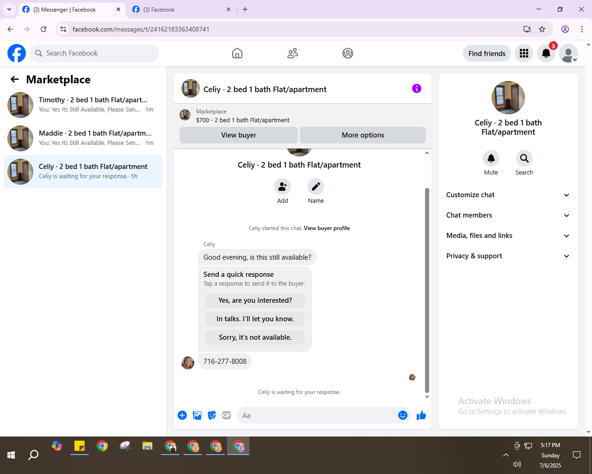Show hidden system tray icons
This screenshot has width=592, height=474.
[x=506, y=455]
